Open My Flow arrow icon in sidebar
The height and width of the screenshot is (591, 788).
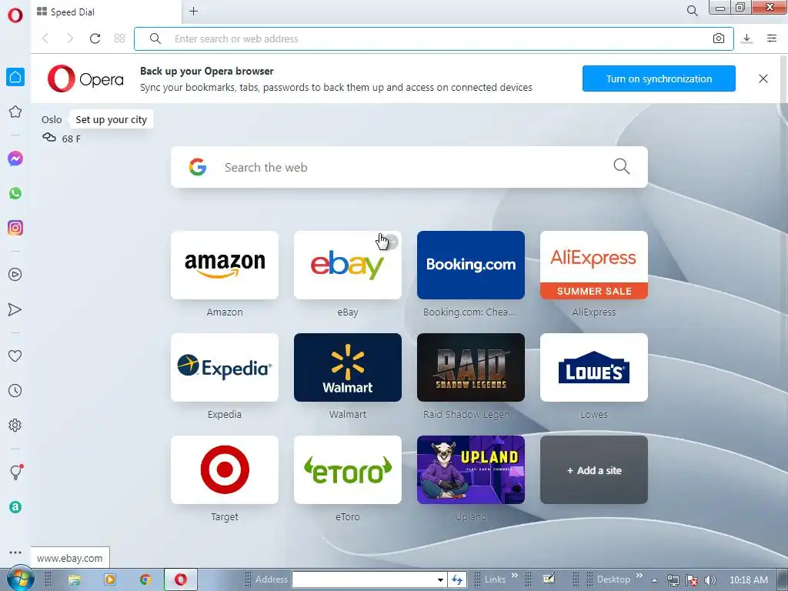[x=15, y=309]
